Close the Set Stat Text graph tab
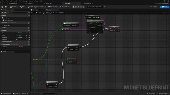The image size is (170, 95). (57, 10)
